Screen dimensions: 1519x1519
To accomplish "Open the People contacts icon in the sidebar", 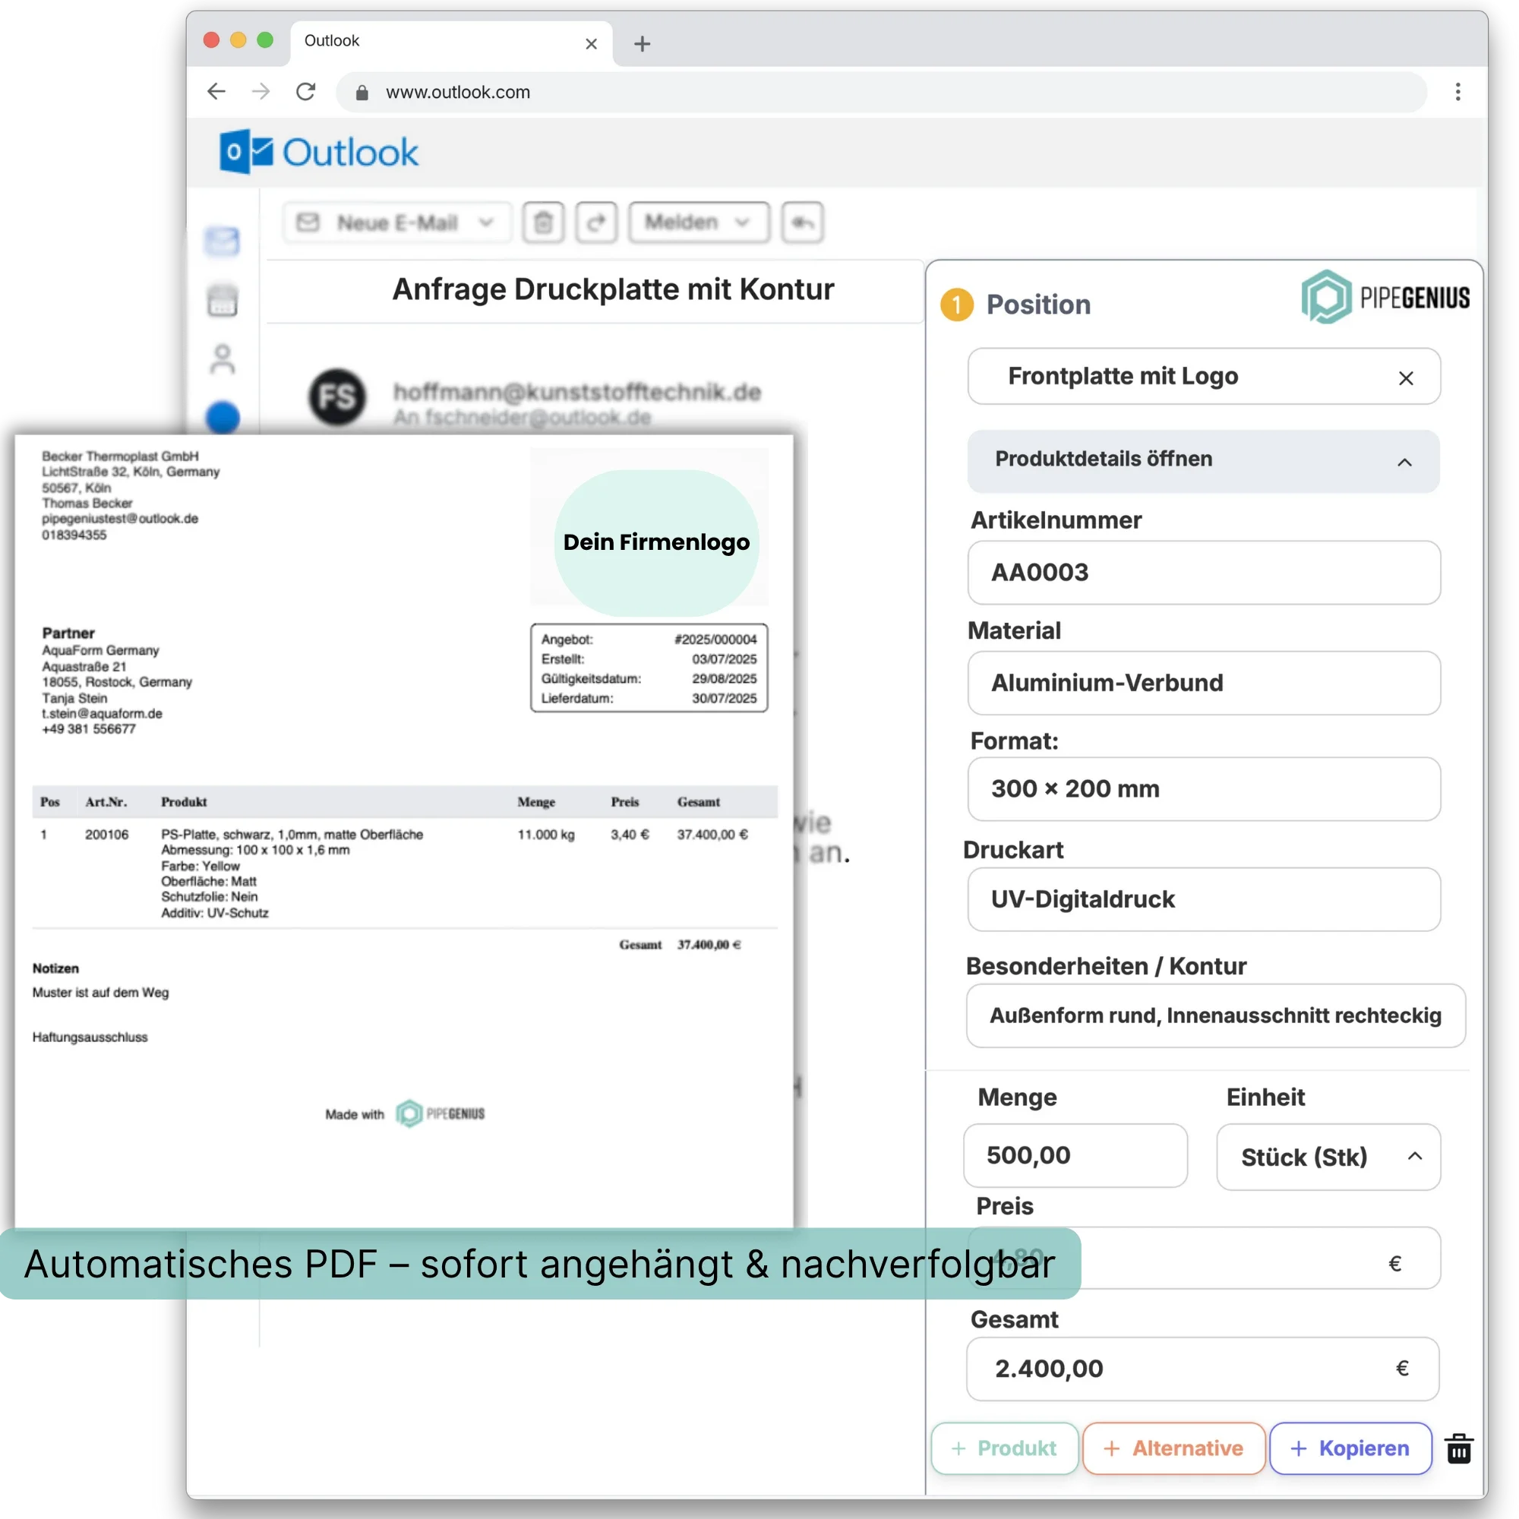I will pyautogui.click(x=223, y=359).
